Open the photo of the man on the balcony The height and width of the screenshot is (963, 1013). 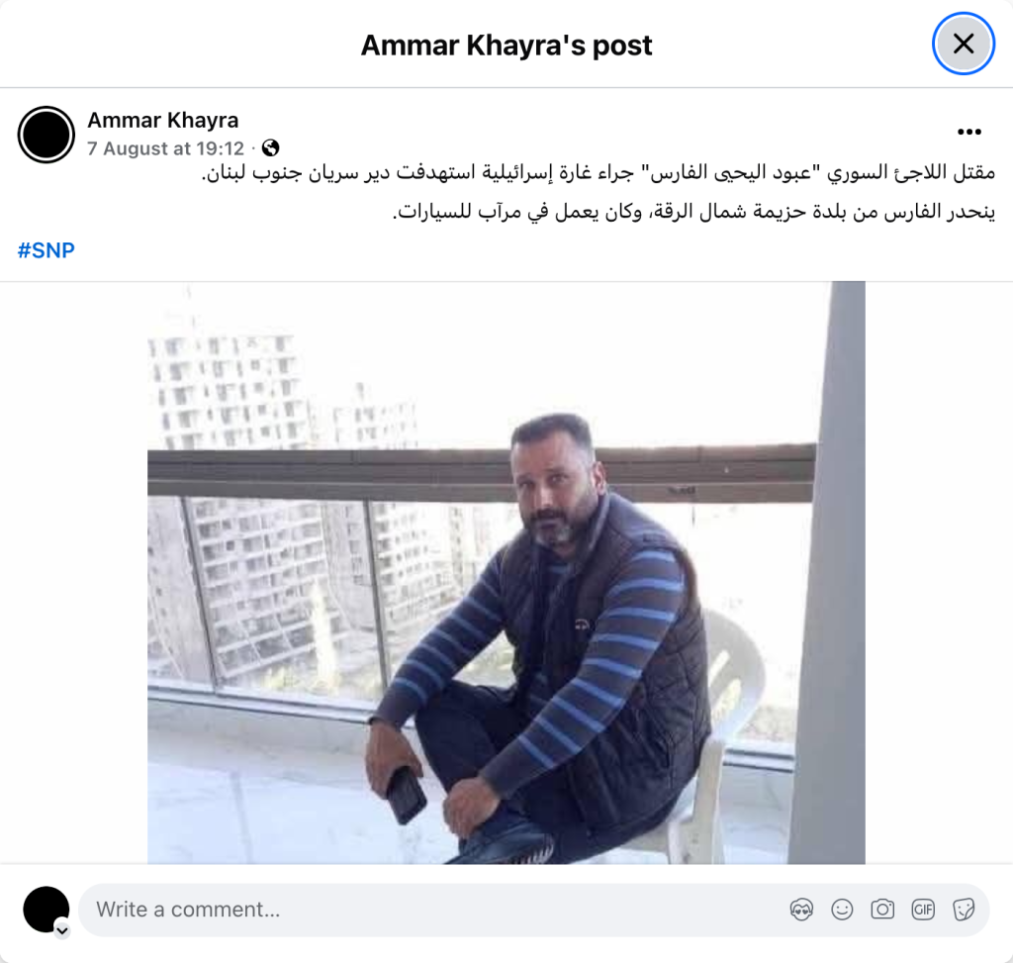click(x=506, y=573)
